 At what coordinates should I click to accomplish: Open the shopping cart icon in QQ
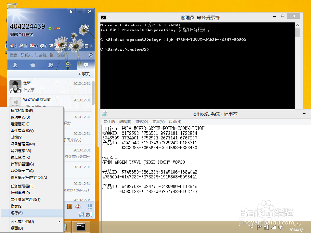(x=51, y=46)
